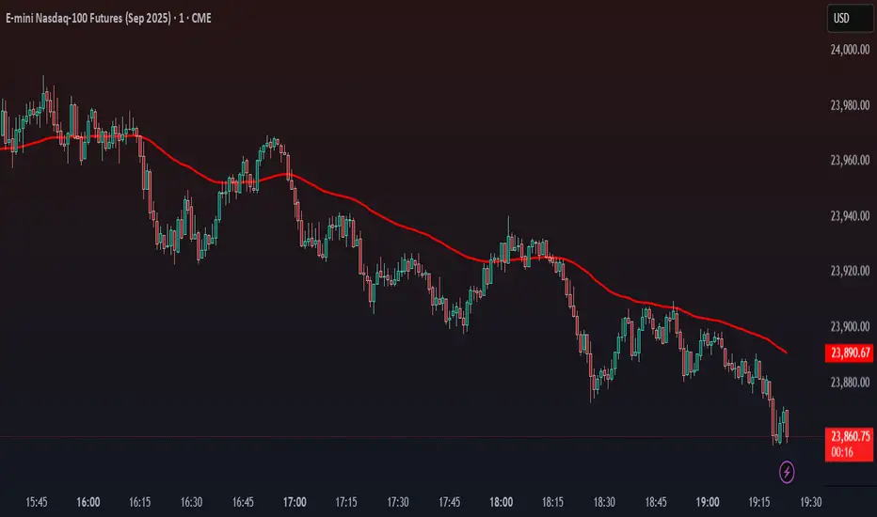The height and width of the screenshot is (517, 877).
Task: Click the 16:15 time axis label
Action: (140, 502)
